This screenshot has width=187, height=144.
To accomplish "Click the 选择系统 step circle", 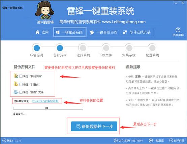I will tap(83, 48).
